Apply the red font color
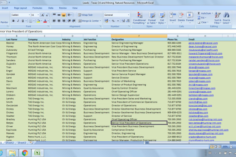The width and height of the screenshot is (236, 157). pos(45,21)
